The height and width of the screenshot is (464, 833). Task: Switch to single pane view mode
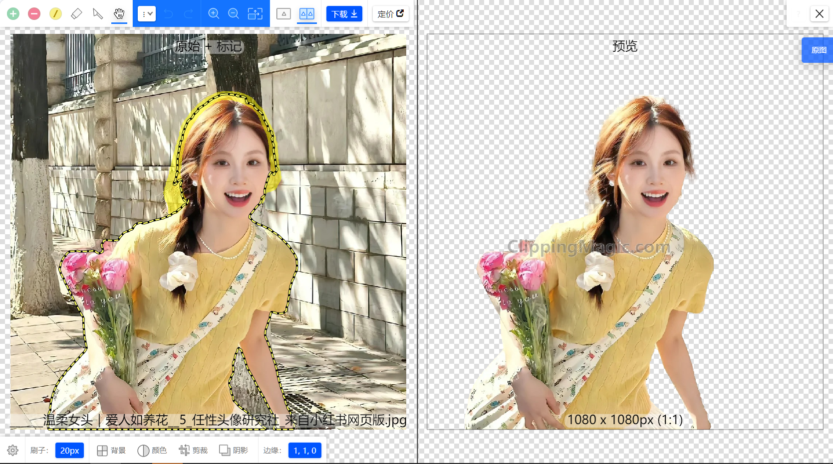click(283, 14)
